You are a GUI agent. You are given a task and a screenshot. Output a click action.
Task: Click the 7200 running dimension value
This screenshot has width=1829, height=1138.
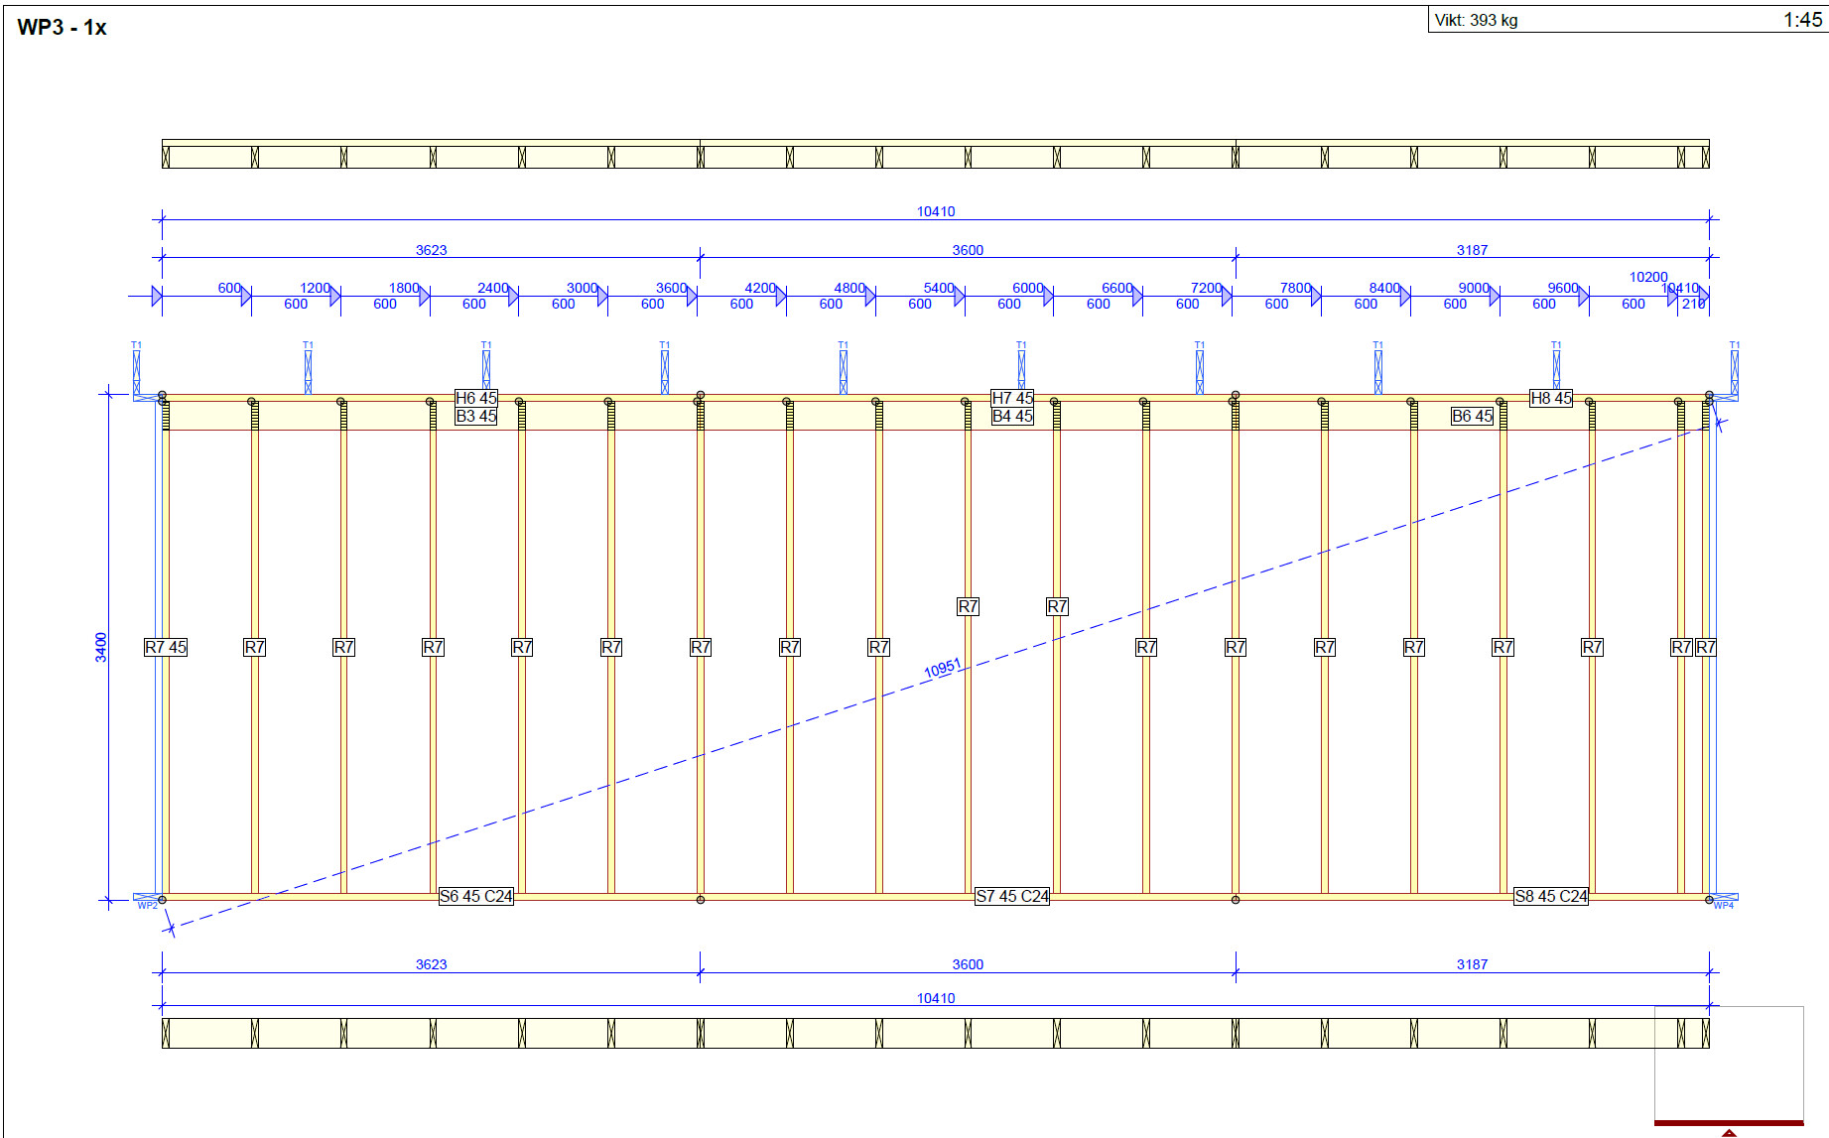(x=1206, y=288)
